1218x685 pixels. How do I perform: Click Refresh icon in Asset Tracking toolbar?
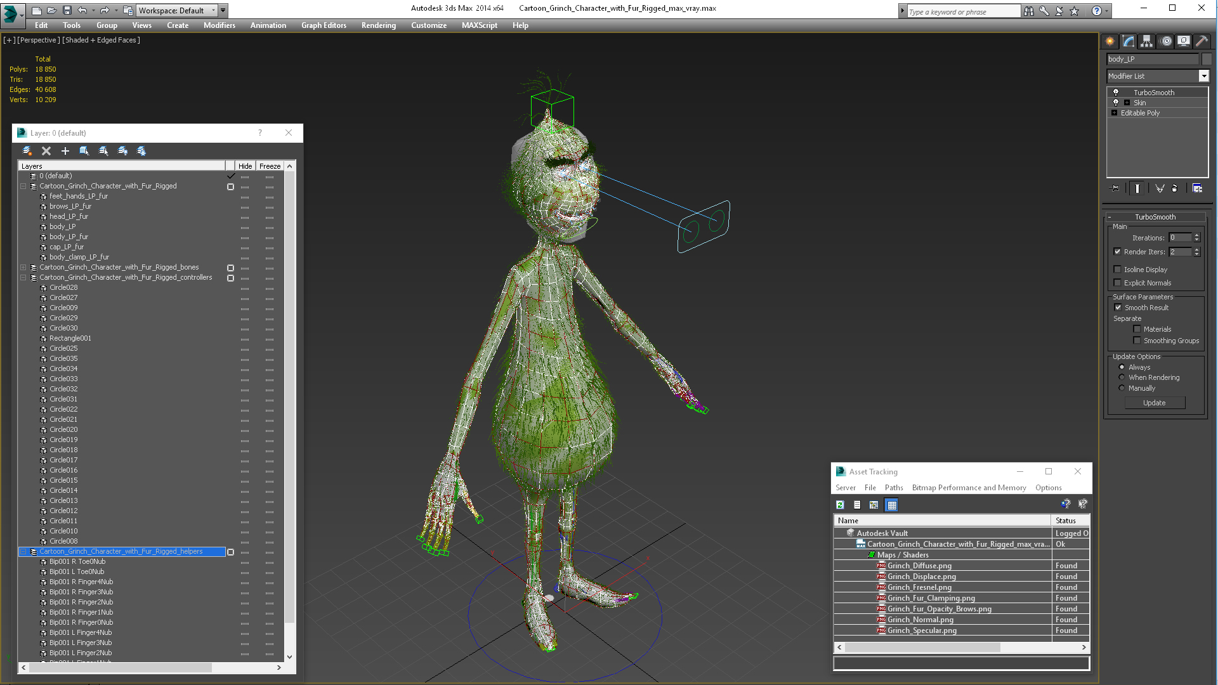(x=840, y=505)
